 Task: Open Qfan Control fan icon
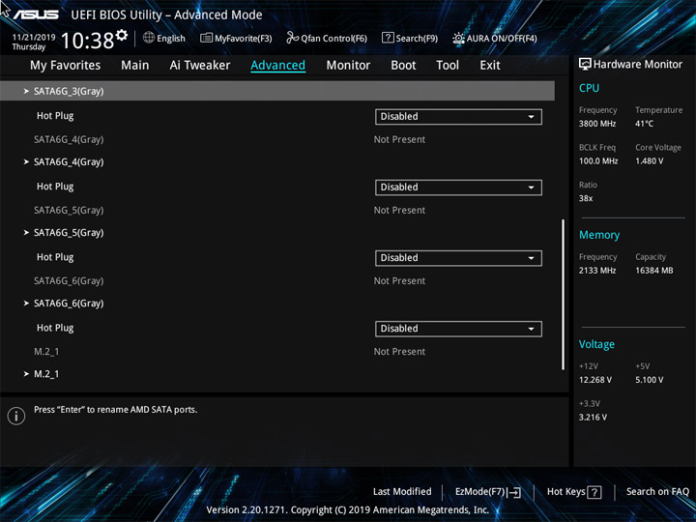pos(292,38)
